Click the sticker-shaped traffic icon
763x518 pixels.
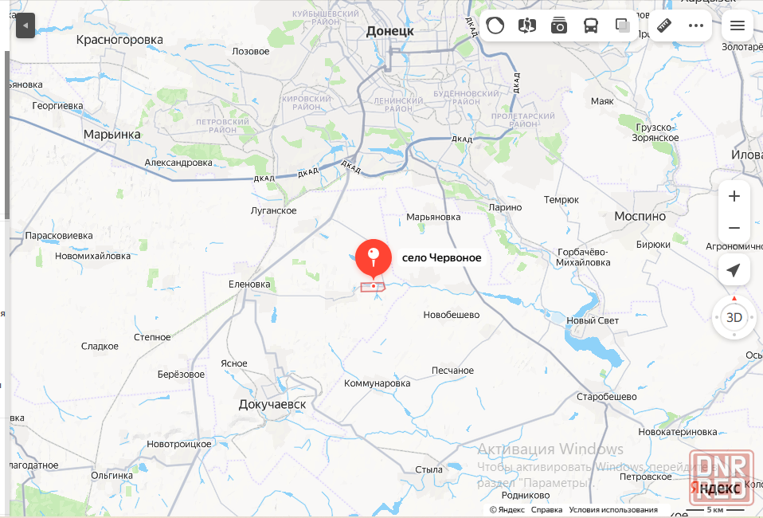[495, 26]
